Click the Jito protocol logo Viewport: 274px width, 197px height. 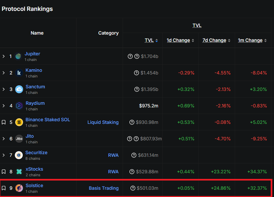click(19, 139)
